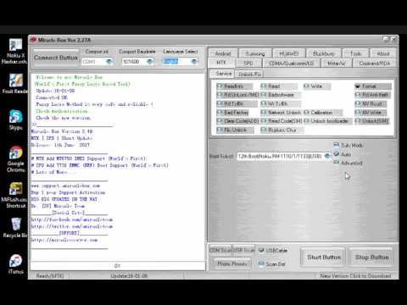Select the ReadInfo option
The image size is (407, 305).
pyautogui.click(x=234, y=86)
